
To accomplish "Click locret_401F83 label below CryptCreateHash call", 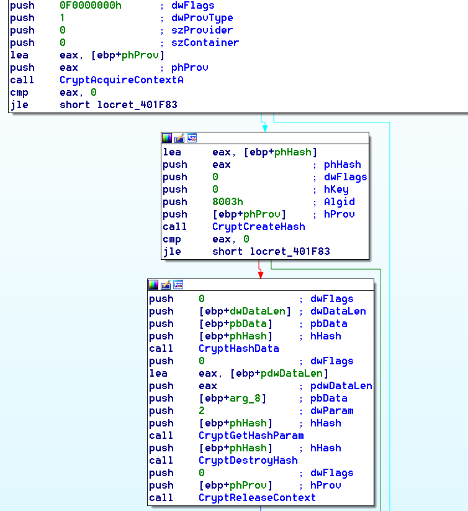I will click(x=290, y=252).
